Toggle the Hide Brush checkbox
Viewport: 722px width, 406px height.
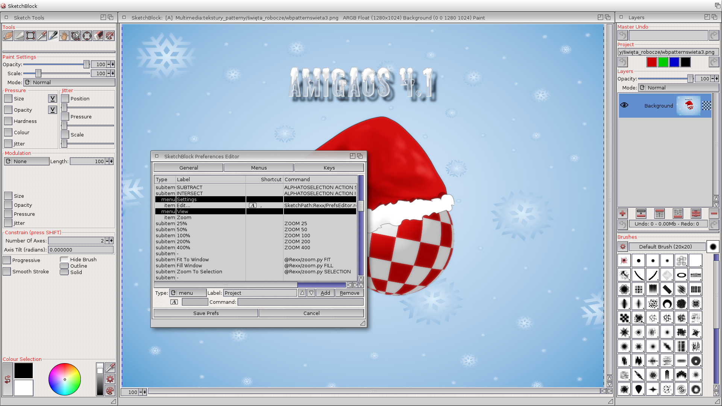pyautogui.click(x=64, y=259)
